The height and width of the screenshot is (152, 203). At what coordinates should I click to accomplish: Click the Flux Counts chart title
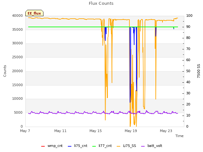(x=101, y=3)
